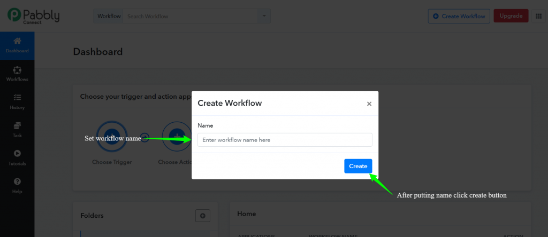The image size is (548, 237).
Task: Click the workflow name input field
Action: coord(285,140)
